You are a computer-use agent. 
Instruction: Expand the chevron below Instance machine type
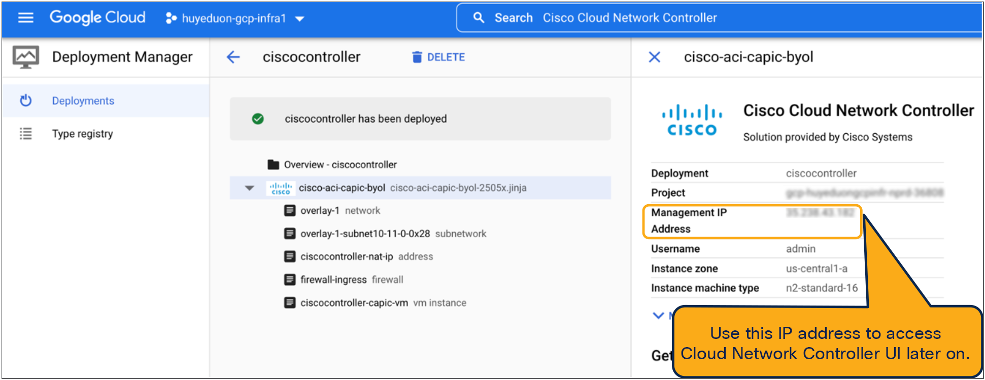pos(658,316)
